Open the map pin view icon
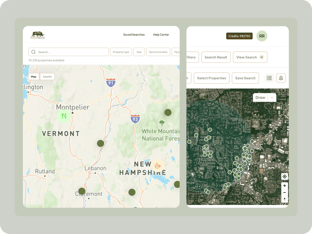Image resolution: width=312 pixels, height=234 pixels. [281, 78]
